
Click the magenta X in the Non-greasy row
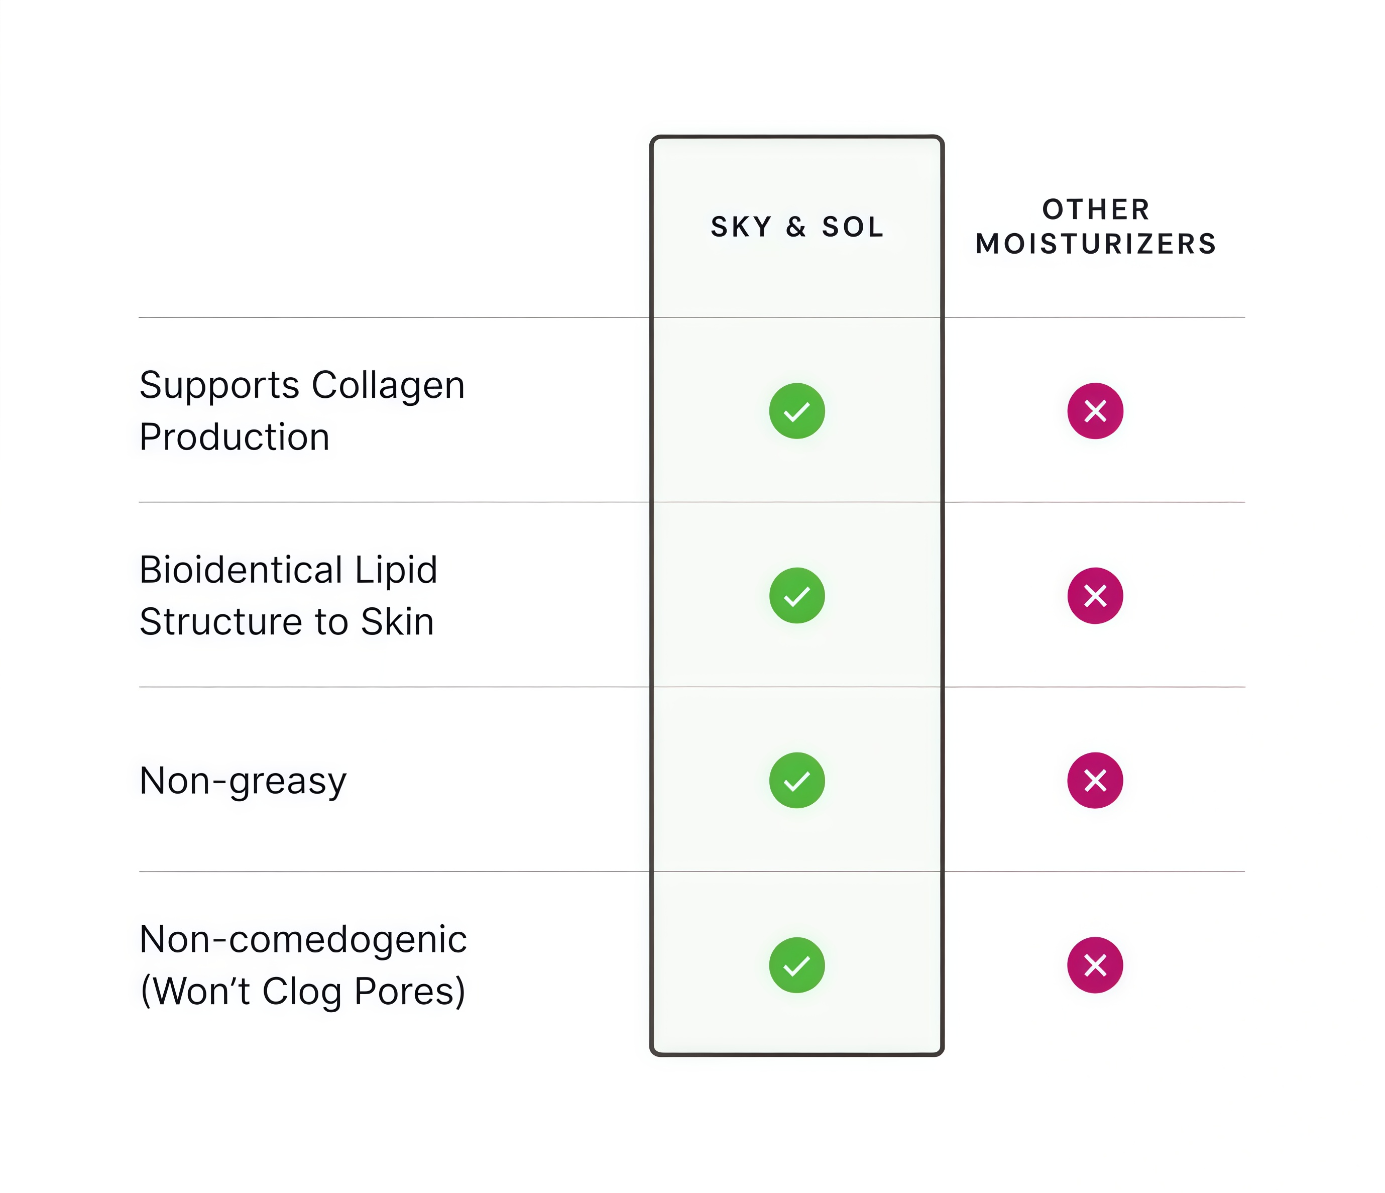coord(1095,781)
